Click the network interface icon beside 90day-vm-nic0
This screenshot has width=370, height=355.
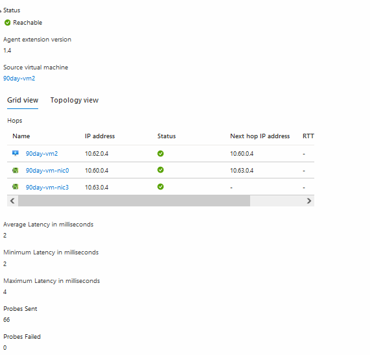pyautogui.click(x=16, y=170)
